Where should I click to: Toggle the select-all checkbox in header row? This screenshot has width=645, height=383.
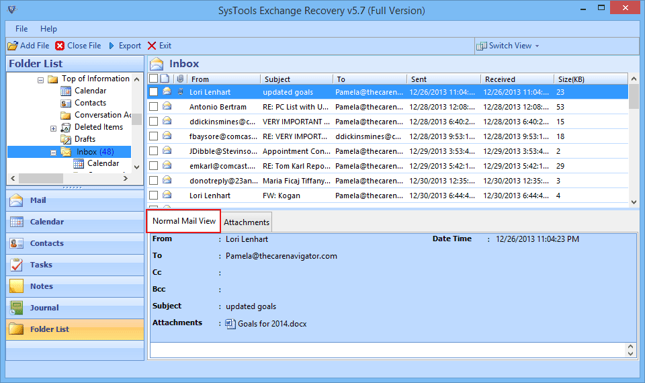[154, 79]
